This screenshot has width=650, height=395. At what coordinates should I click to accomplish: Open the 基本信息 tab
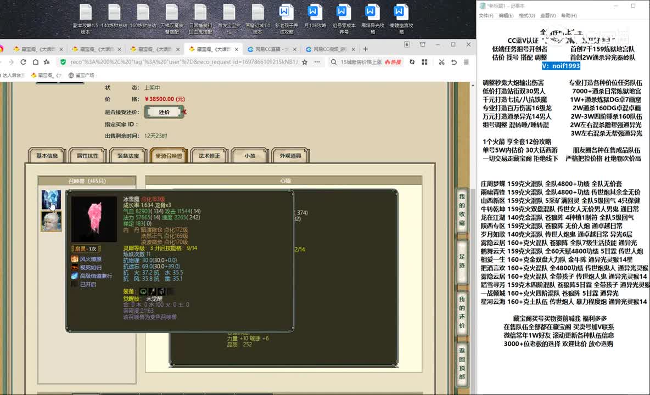click(x=47, y=156)
